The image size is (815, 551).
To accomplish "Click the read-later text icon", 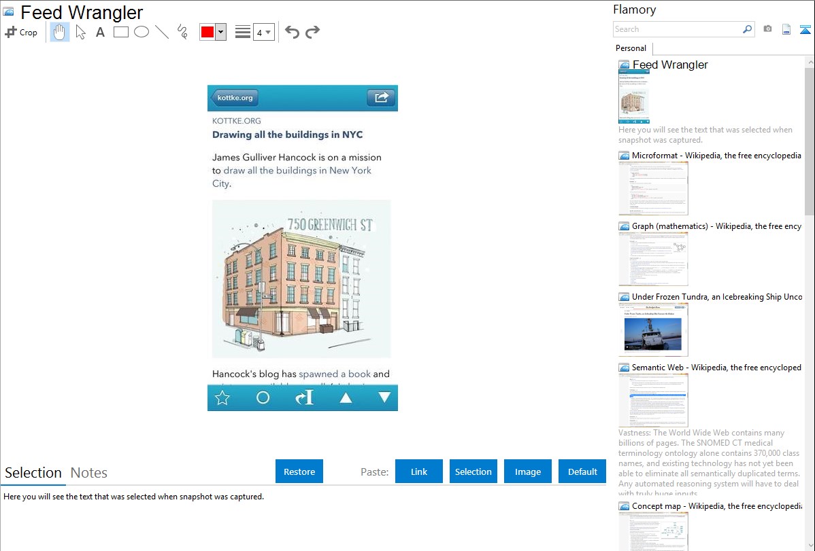I will point(304,398).
